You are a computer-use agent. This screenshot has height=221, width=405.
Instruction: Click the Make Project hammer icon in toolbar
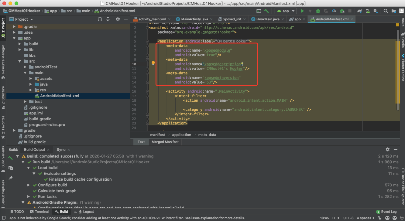pyautogui.click(x=266, y=11)
